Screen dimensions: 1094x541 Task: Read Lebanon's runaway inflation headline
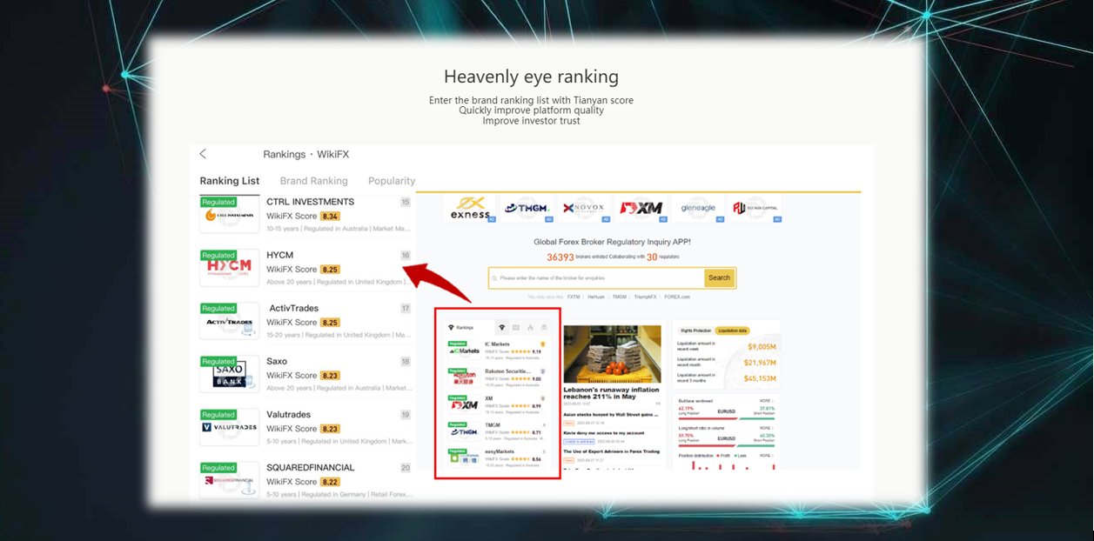pos(612,393)
